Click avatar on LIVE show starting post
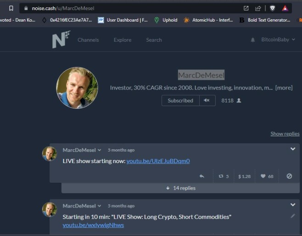The width and height of the screenshot is (302, 236). [49, 153]
